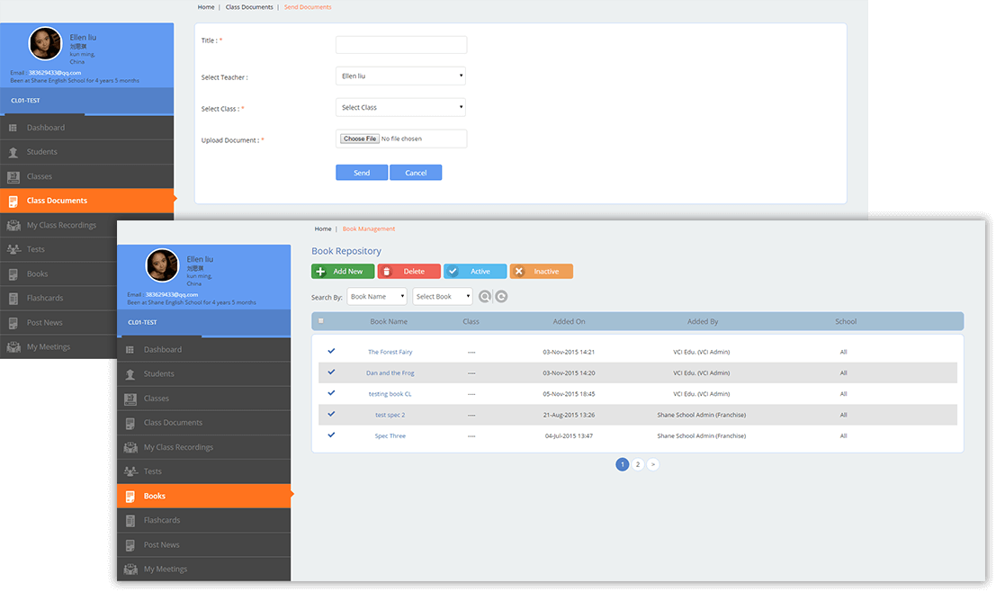Open the Book Name search-by dropdown

(377, 297)
